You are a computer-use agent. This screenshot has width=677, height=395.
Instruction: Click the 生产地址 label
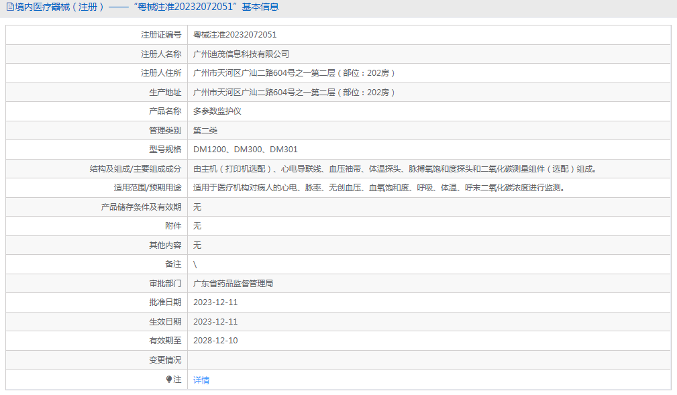(165, 93)
